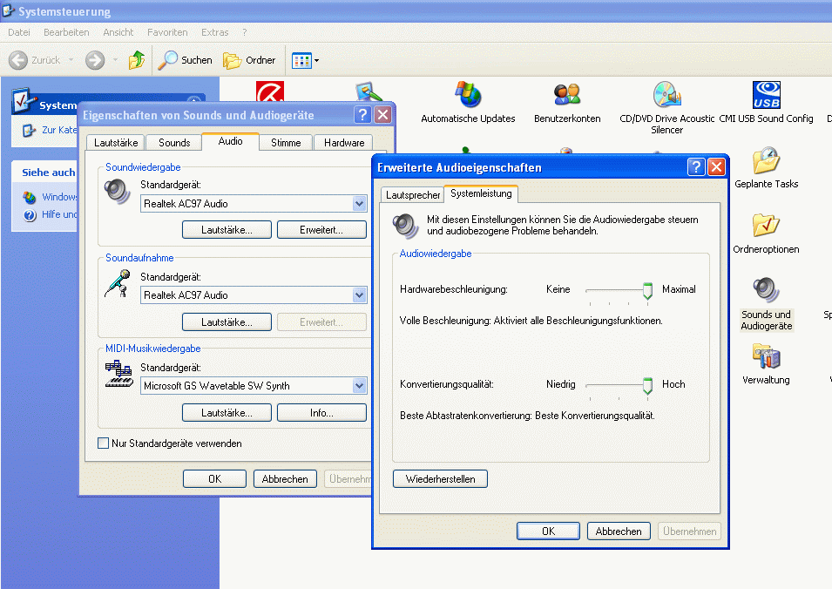Click OK in Sounds und Audiogeräte dialog
The width and height of the screenshot is (832, 589).
tap(215, 479)
